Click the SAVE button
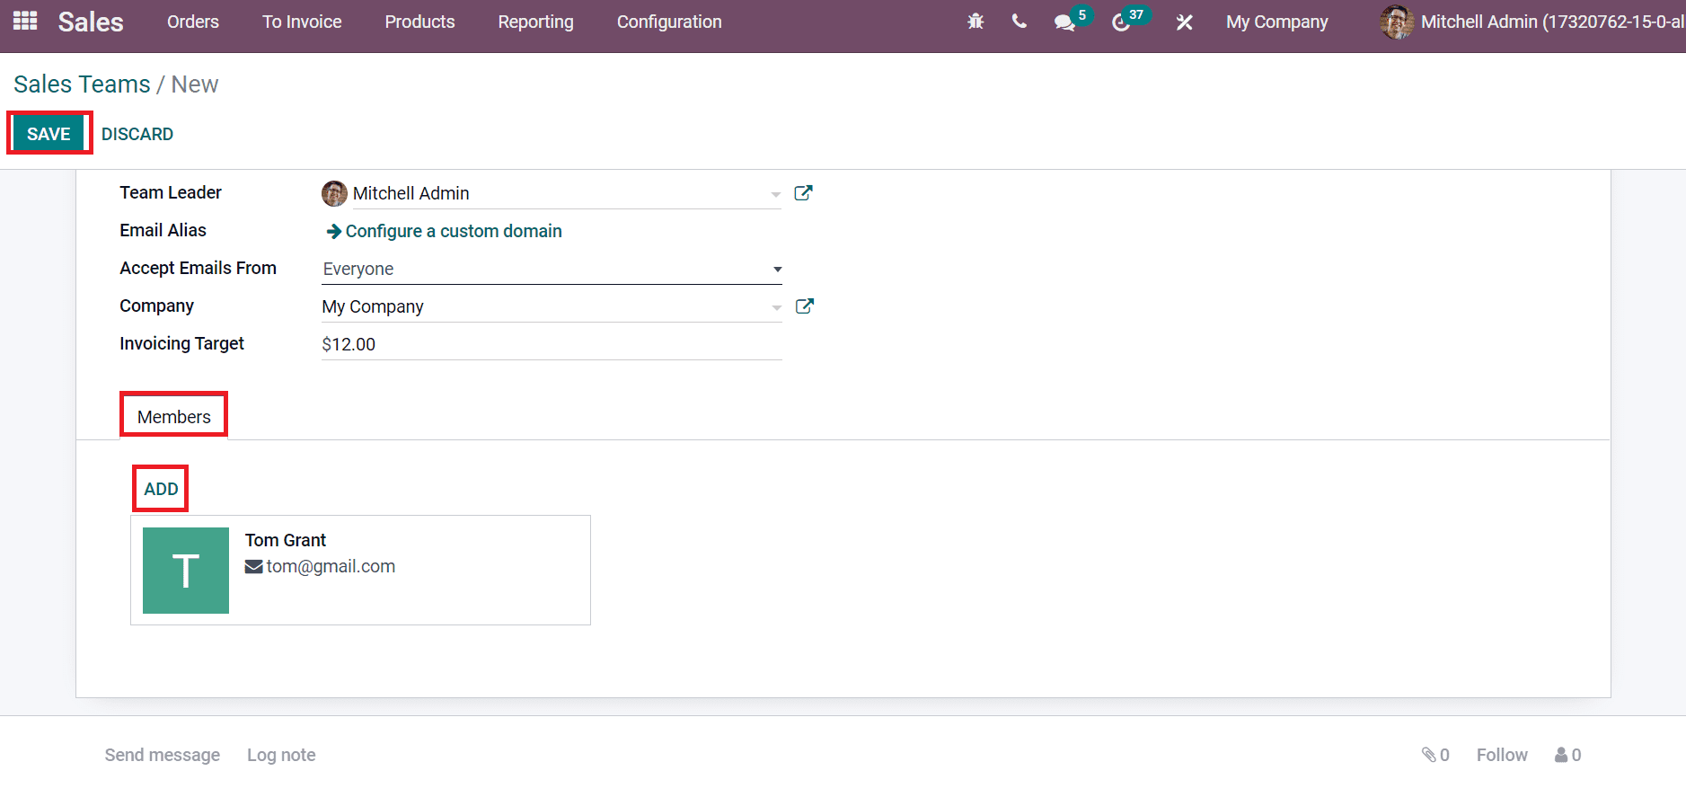1686x806 pixels. pos(49,134)
